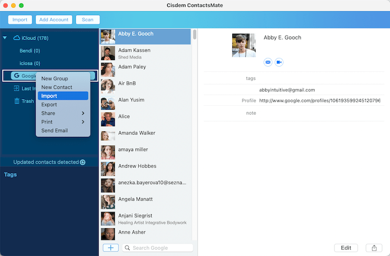Click the Edit button

tap(346, 248)
